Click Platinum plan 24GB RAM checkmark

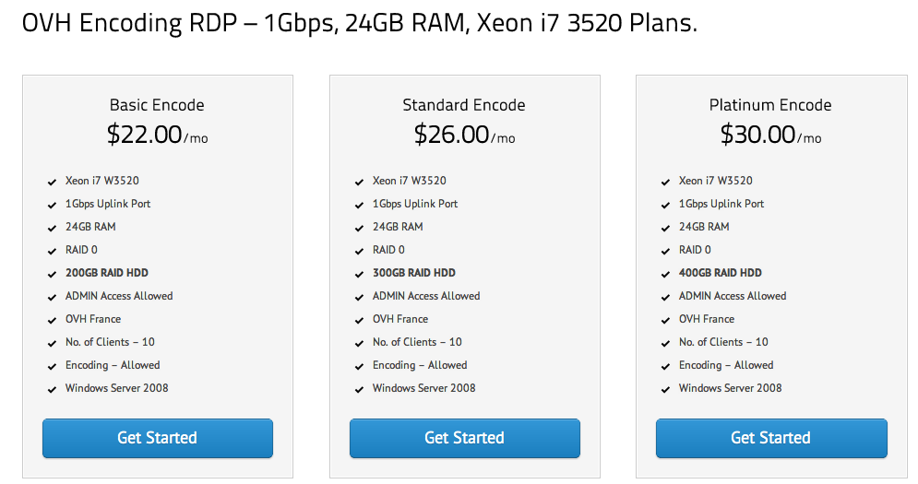[x=666, y=228]
